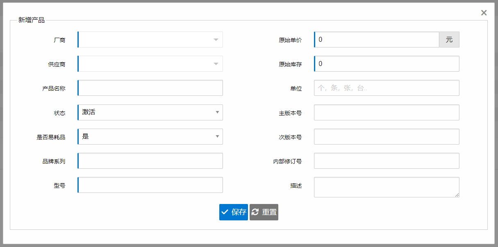Focus the 内部修订号 field
The image size is (498, 247).
387,161
